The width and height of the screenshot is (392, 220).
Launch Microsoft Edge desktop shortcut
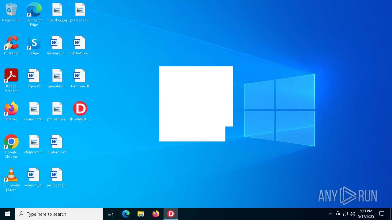click(34, 15)
